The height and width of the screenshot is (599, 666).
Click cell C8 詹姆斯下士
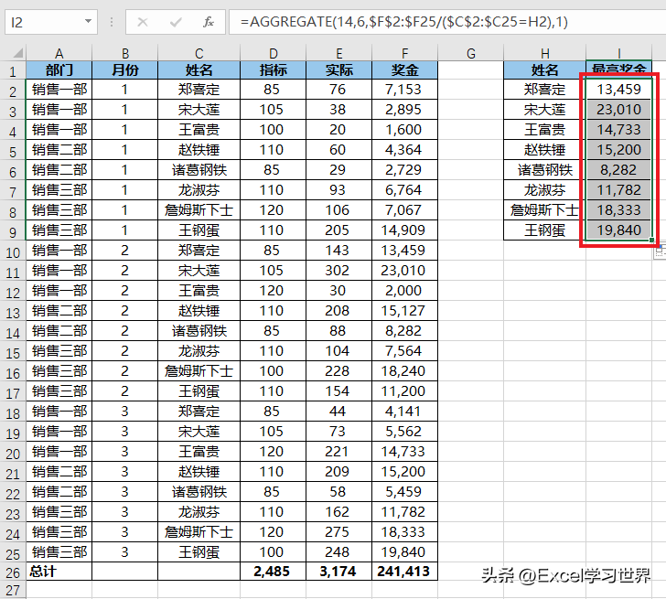tap(199, 210)
